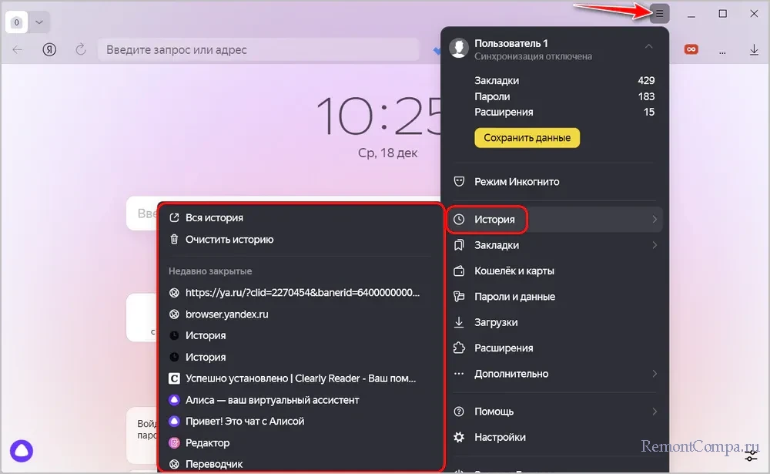Viewport: 770px width, 474px height.
Task: Reload page with the refresh icon
Action: pos(81,49)
